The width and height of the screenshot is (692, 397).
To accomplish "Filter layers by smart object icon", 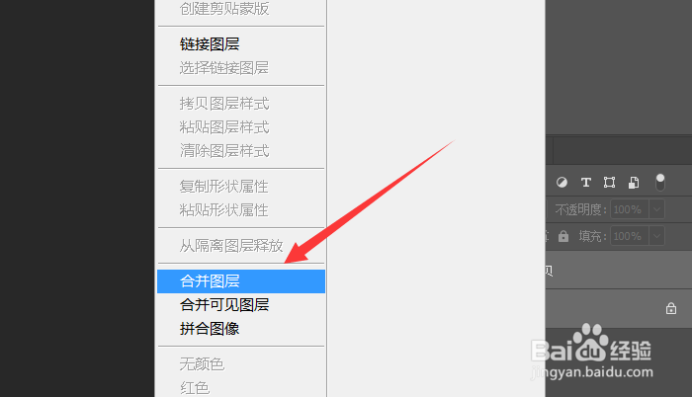I will tap(634, 182).
